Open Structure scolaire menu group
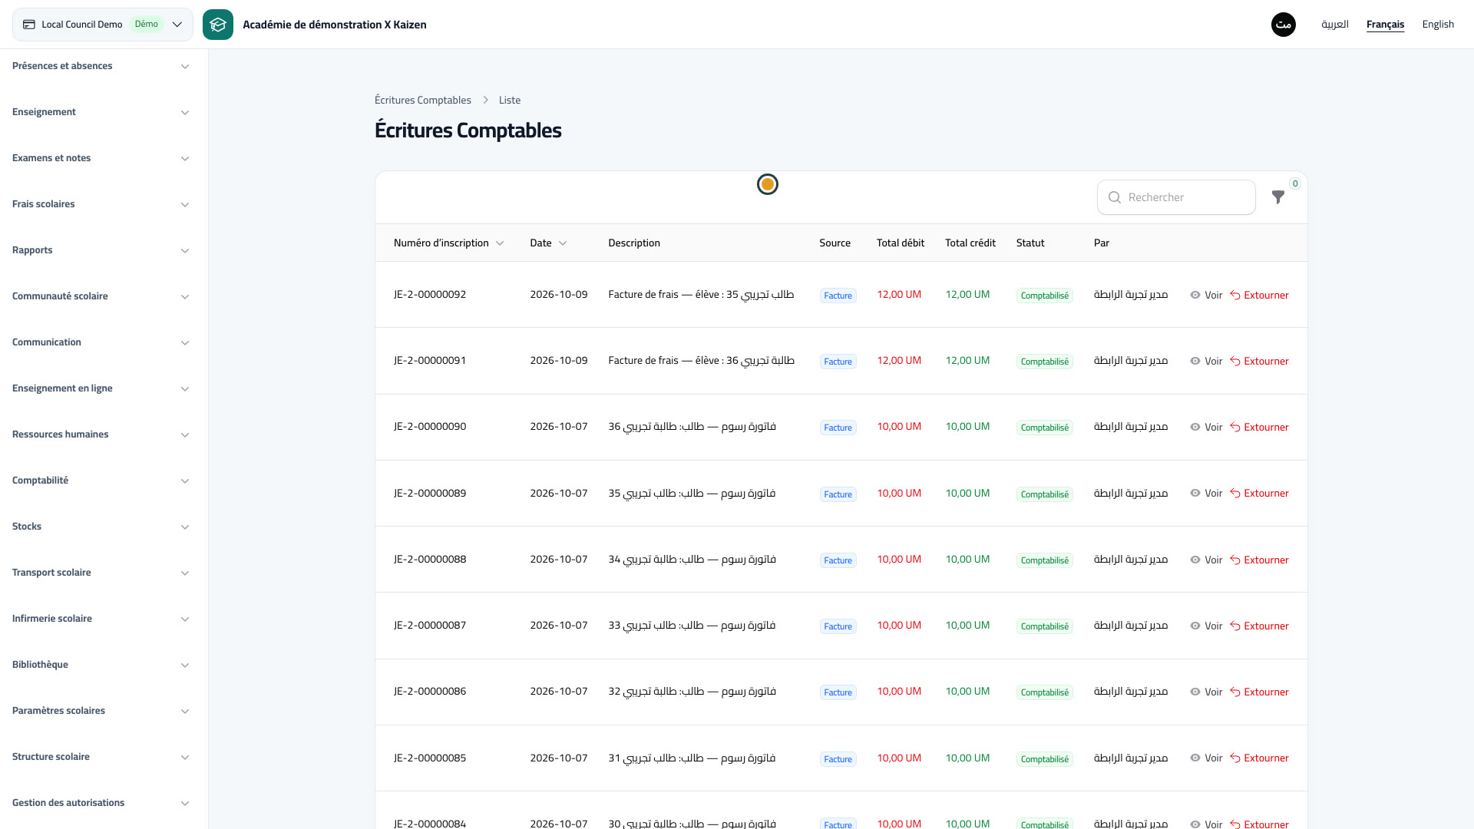Image resolution: width=1474 pixels, height=829 pixels. [101, 757]
